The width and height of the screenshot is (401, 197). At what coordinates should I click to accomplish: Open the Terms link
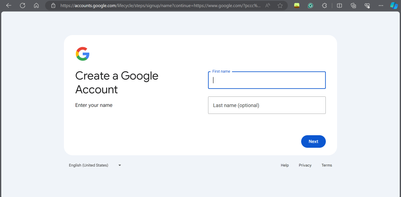[x=327, y=165]
